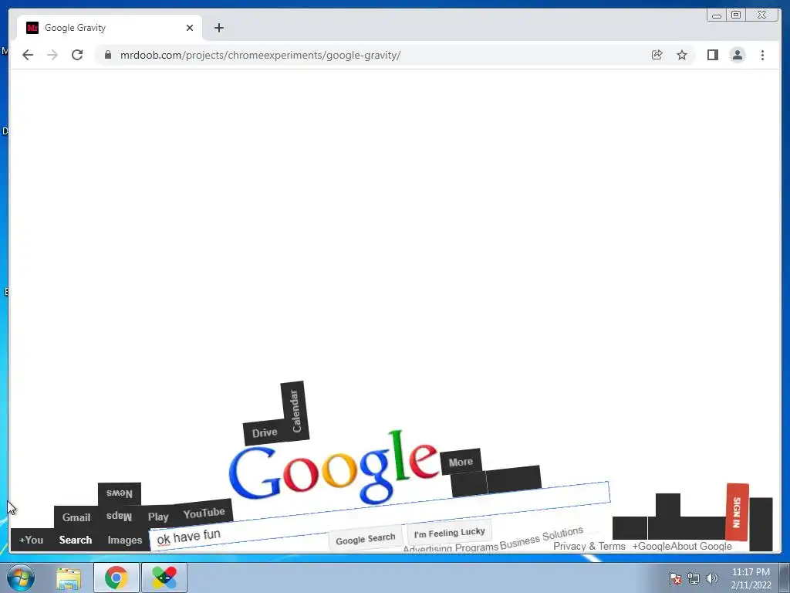Click the Chrome taskbar icon

116,578
